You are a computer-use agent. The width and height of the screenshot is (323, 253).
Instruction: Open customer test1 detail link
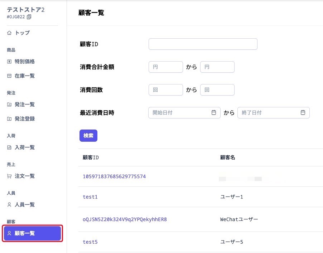click(90, 196)
